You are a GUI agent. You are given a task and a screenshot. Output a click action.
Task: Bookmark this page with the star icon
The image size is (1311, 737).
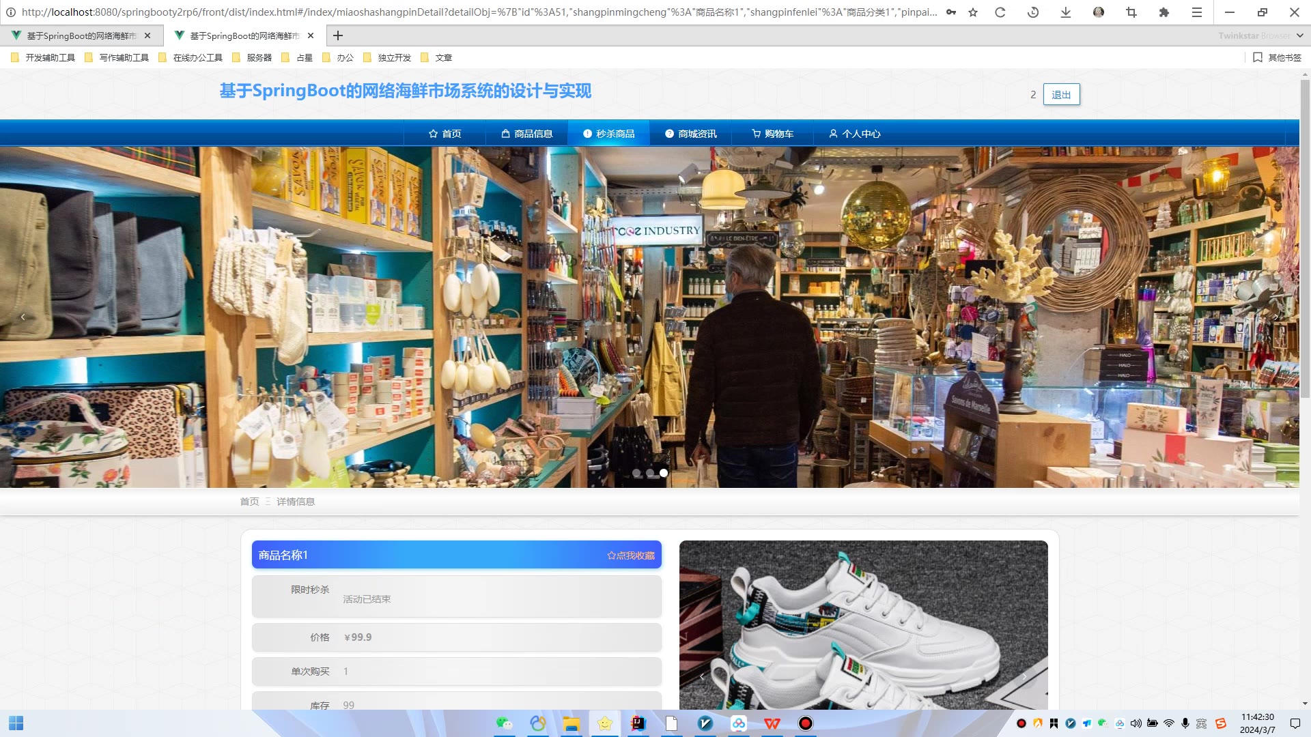coord(973,12)
